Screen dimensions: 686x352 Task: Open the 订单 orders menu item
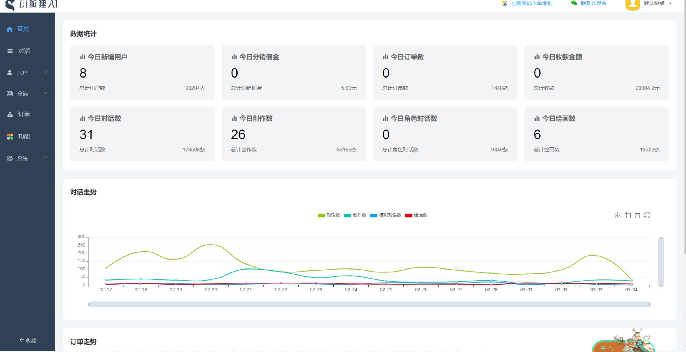point(24,114)
